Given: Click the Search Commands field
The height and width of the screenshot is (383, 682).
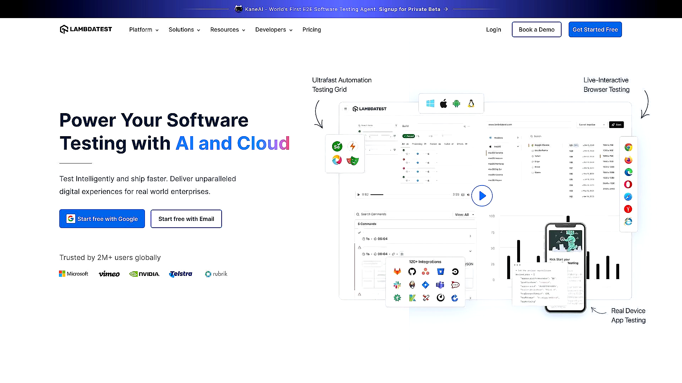Looking at the screenshot, I should click(x=403, y=214).
